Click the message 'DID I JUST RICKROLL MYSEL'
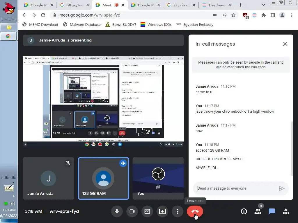298x223 pixels. pos(220,159)
